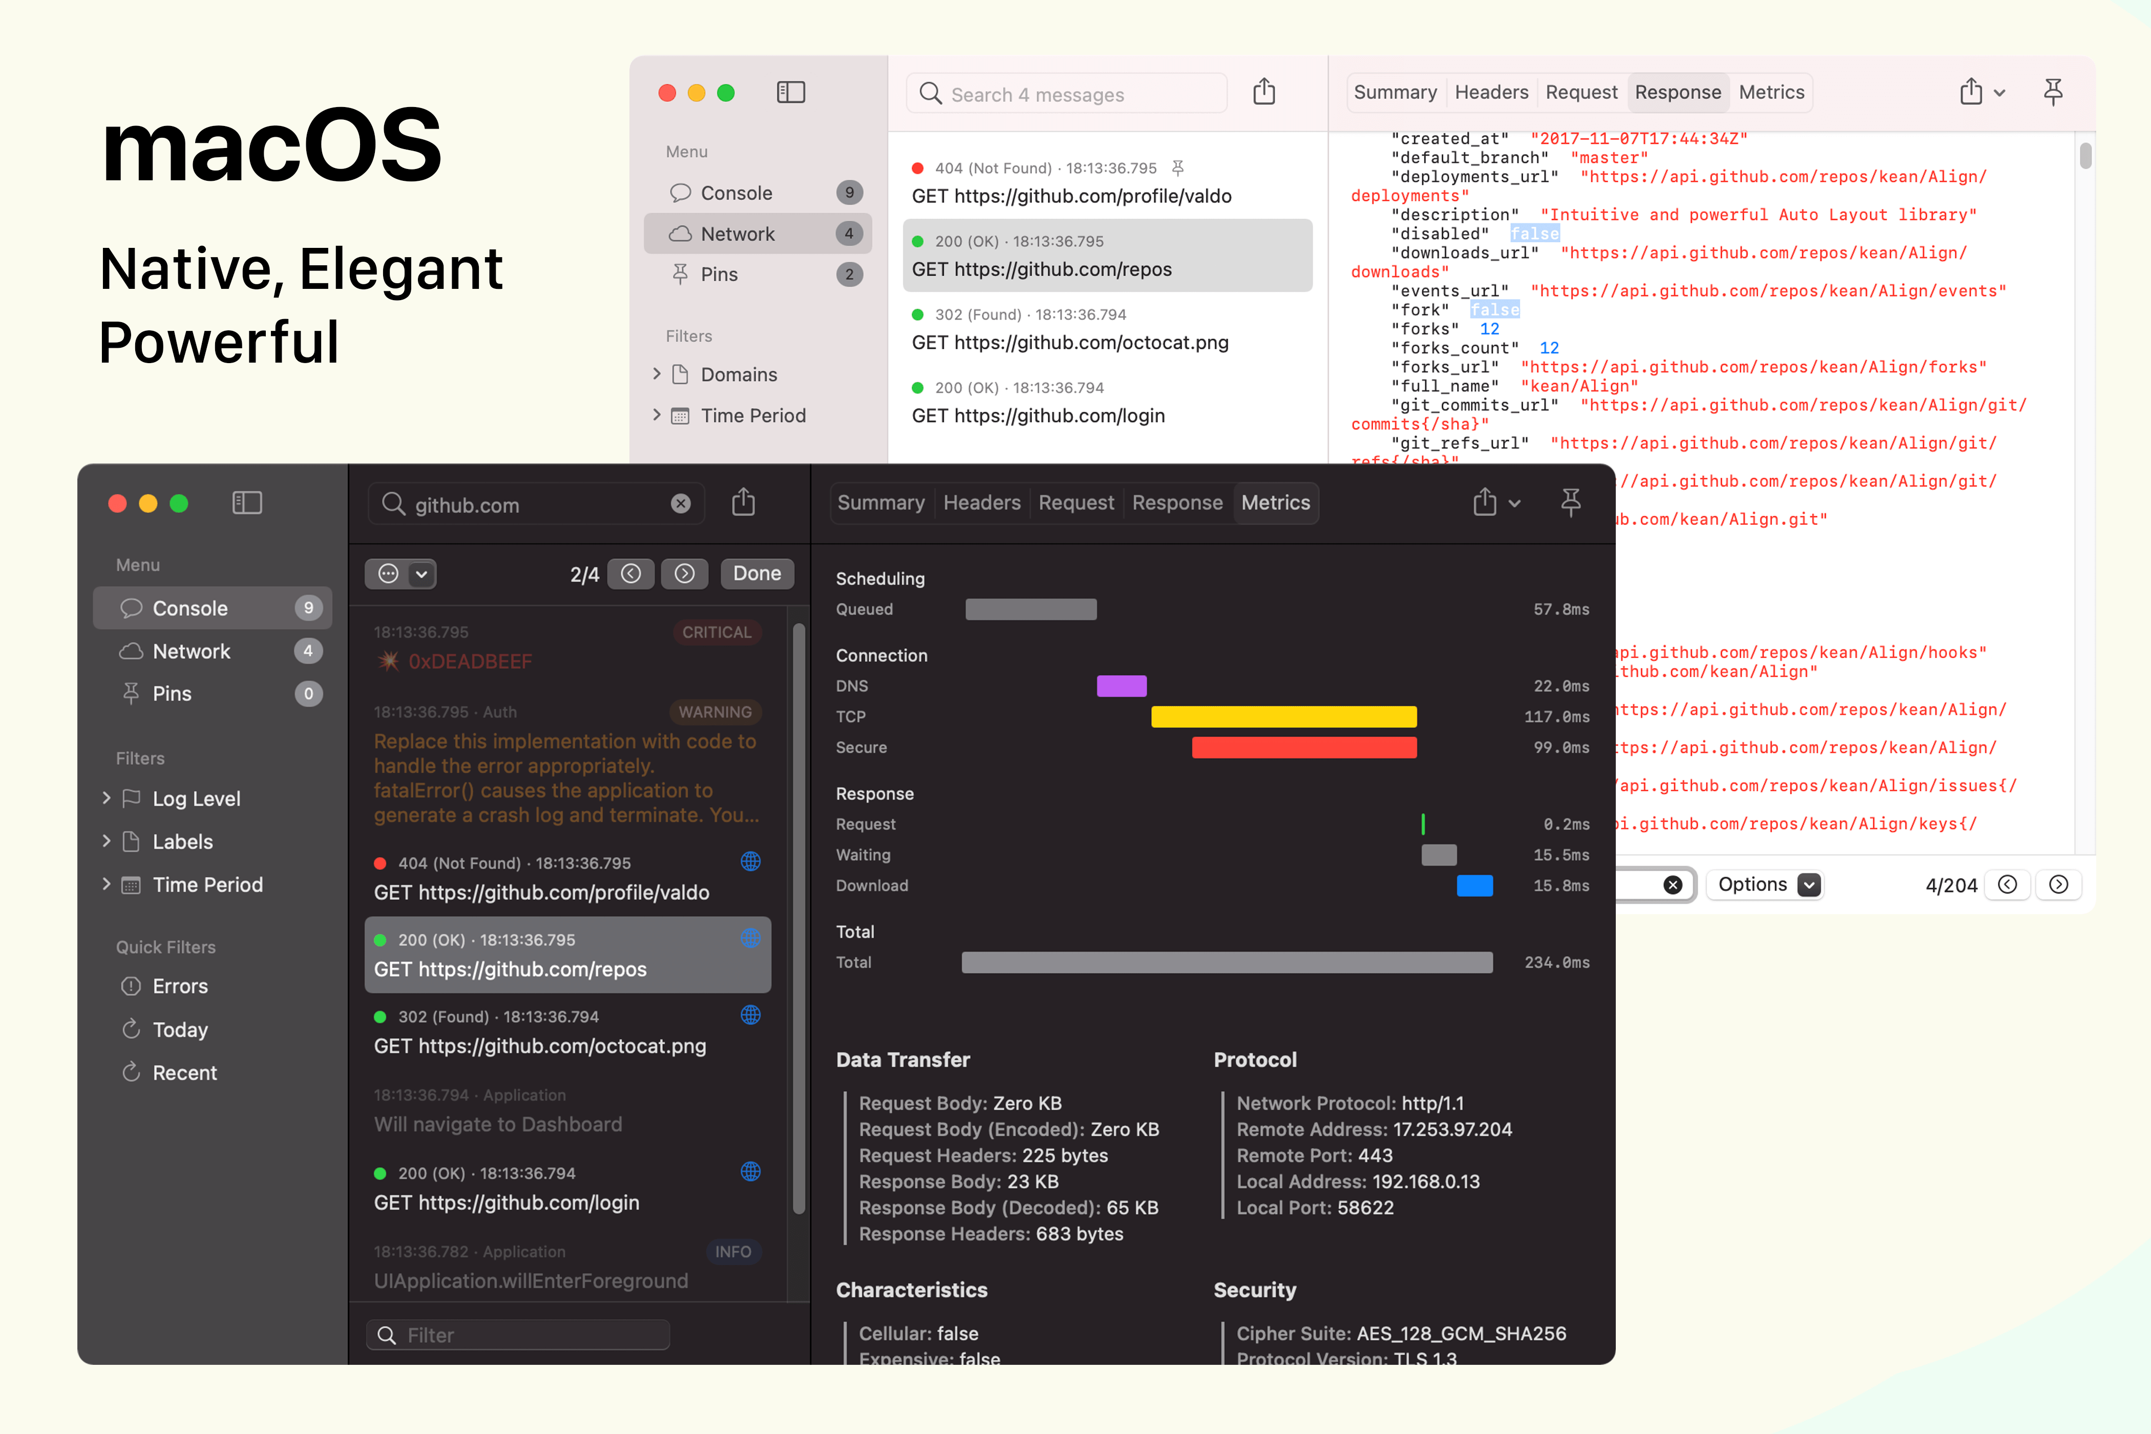Screen dimensions: 2151x1434
Task: Go to previous search match in console
Action: click(x=631, y=574)
